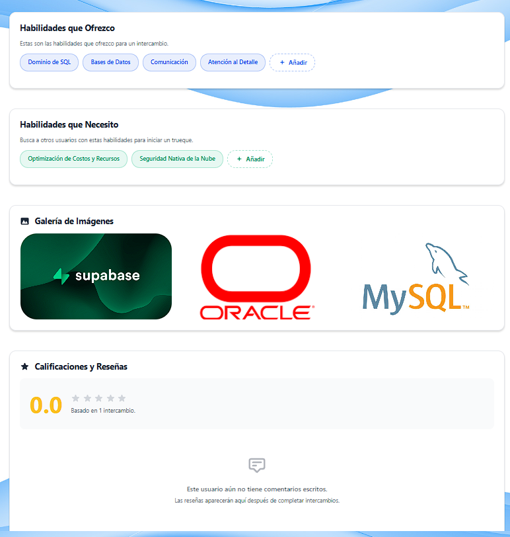Click the 'Basado en 1 intercambio.' text

point(103,411)
